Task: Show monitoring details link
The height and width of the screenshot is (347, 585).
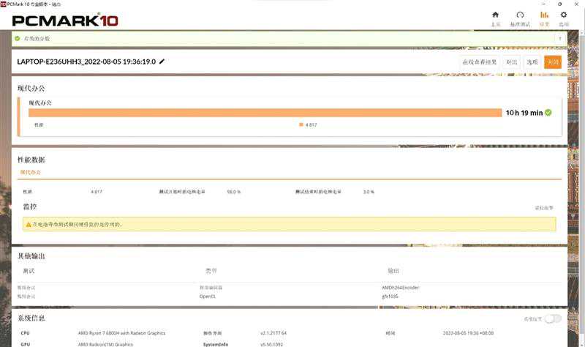Action: [x=544, y=208]
